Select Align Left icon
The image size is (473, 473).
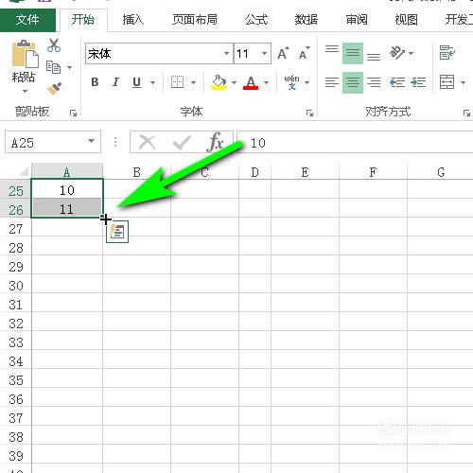tap(332, 82)
